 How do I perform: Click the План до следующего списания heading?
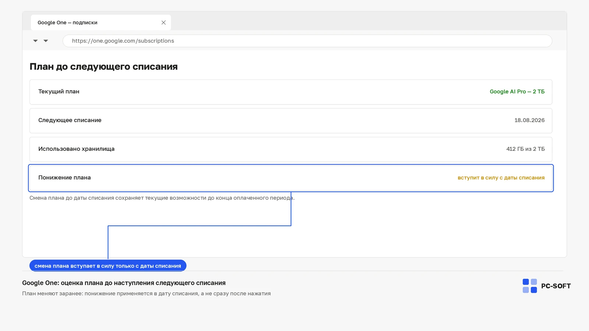[103, 67]
